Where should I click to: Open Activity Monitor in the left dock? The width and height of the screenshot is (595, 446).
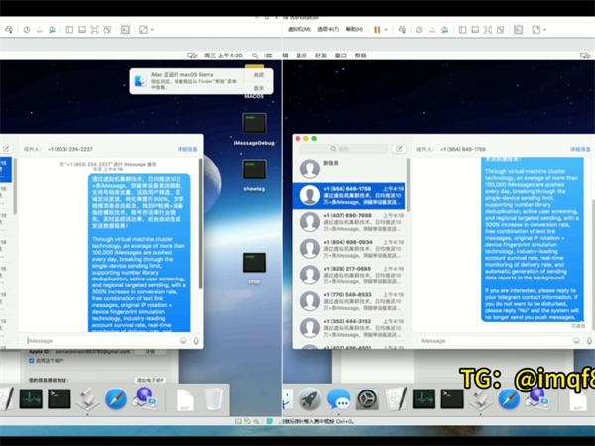(32, 398)
